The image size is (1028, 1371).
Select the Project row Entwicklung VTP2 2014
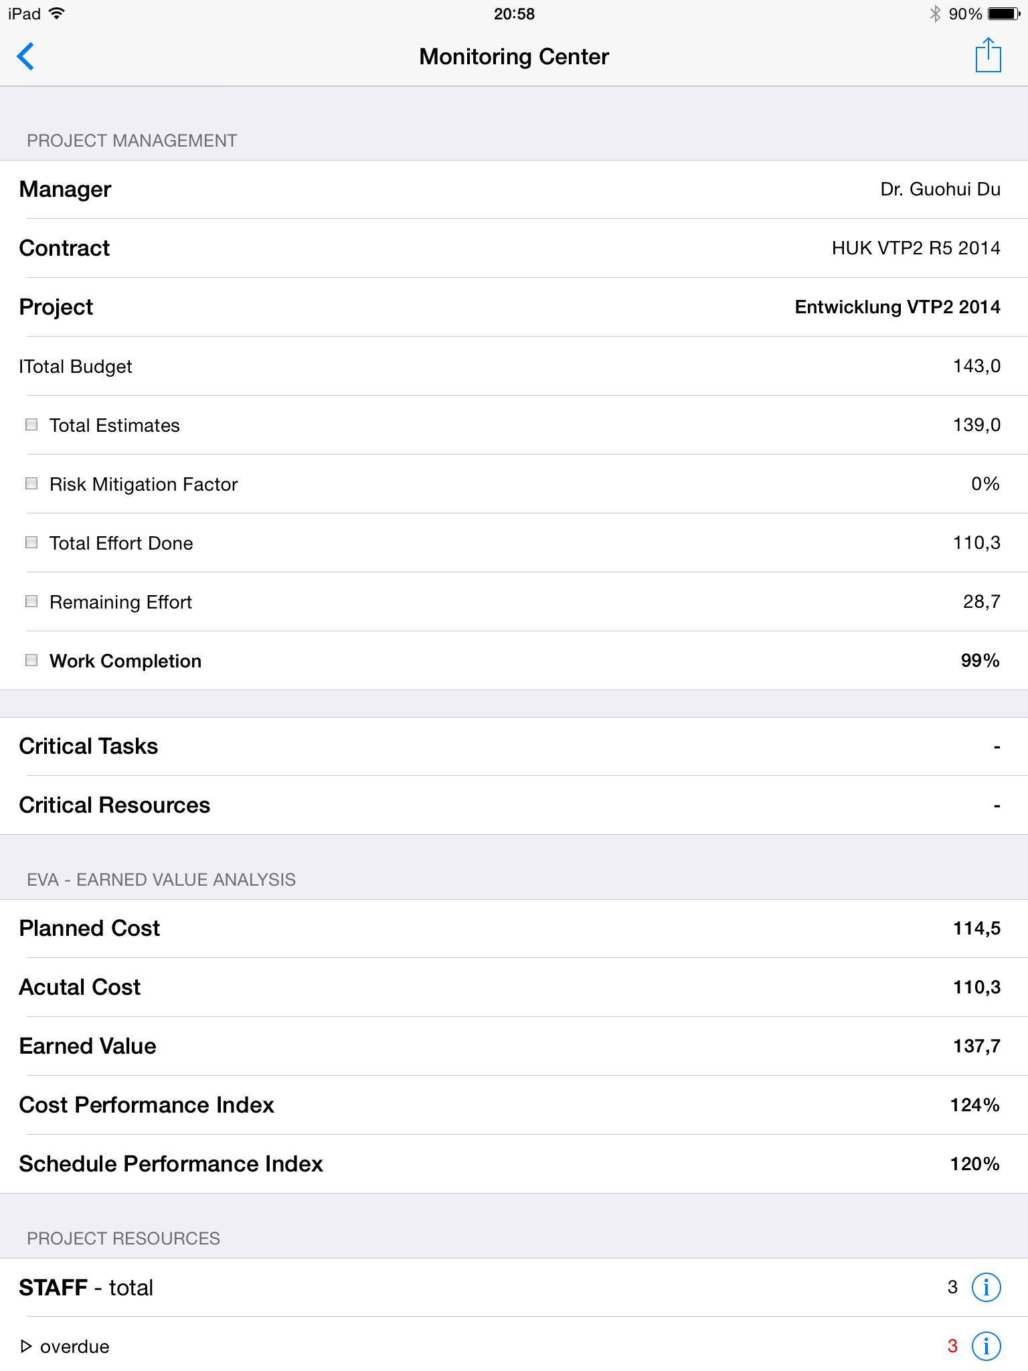(514, 307)
